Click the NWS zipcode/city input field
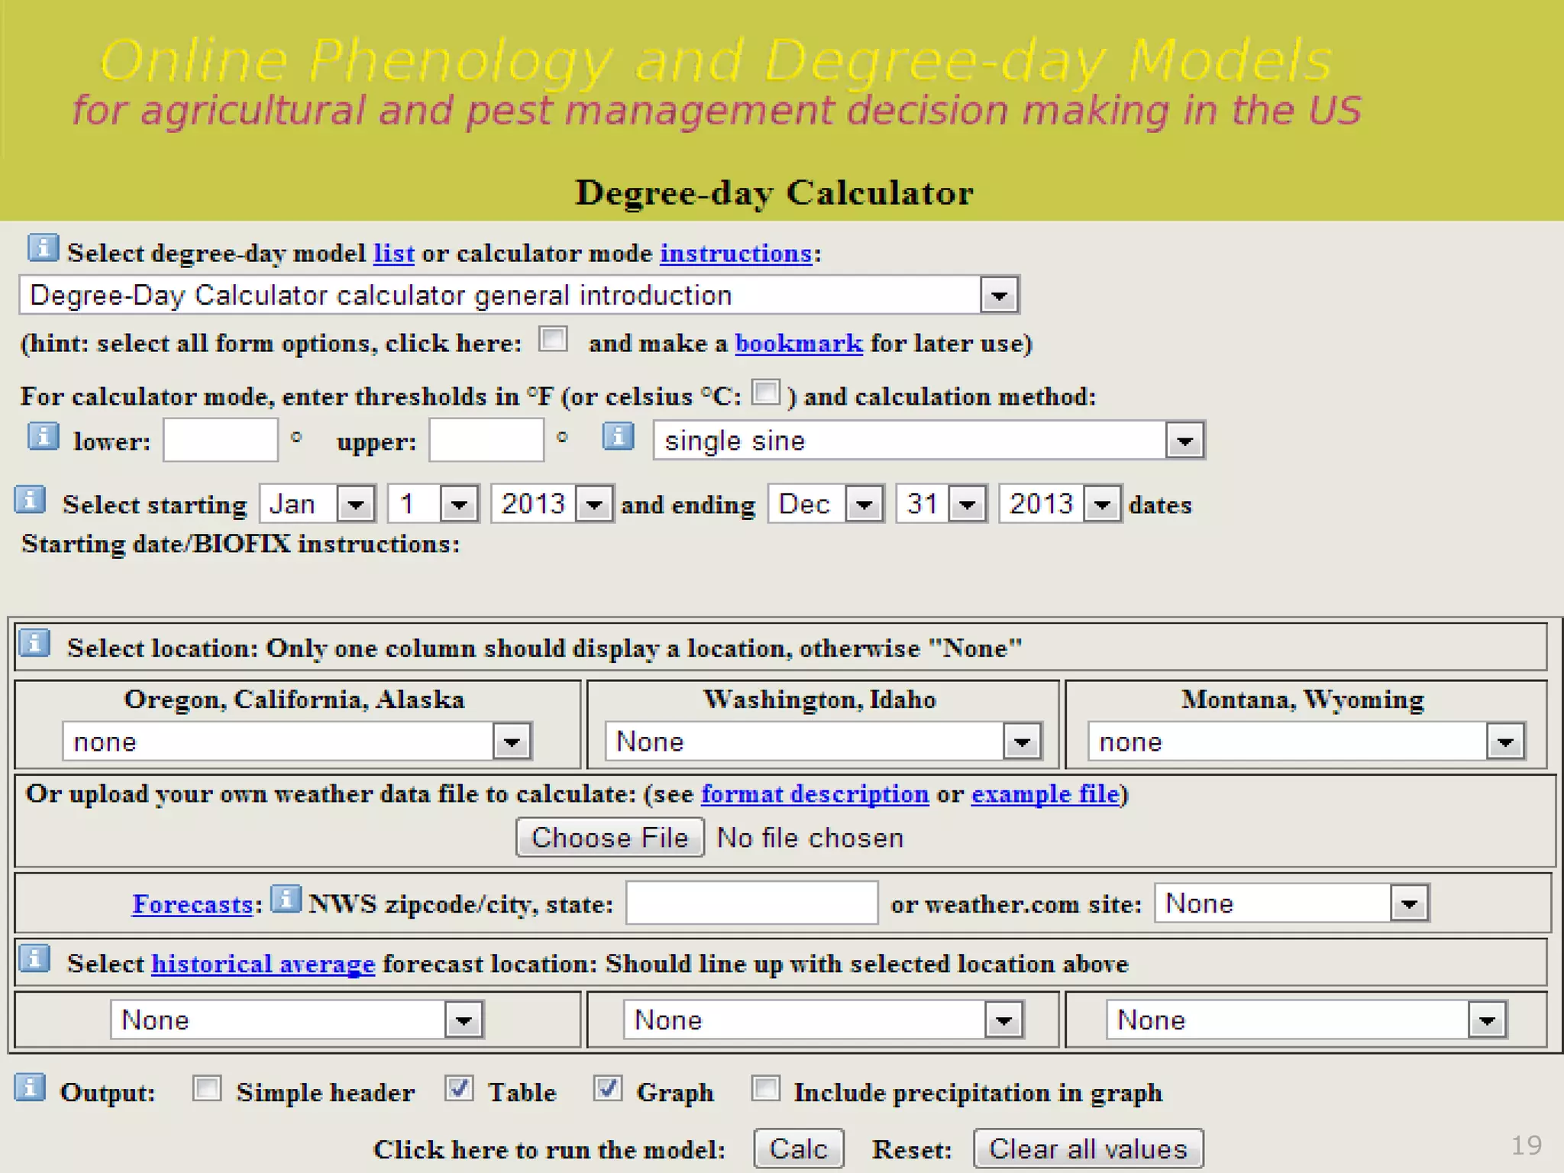The image size is (1564, 1173). 751,903
